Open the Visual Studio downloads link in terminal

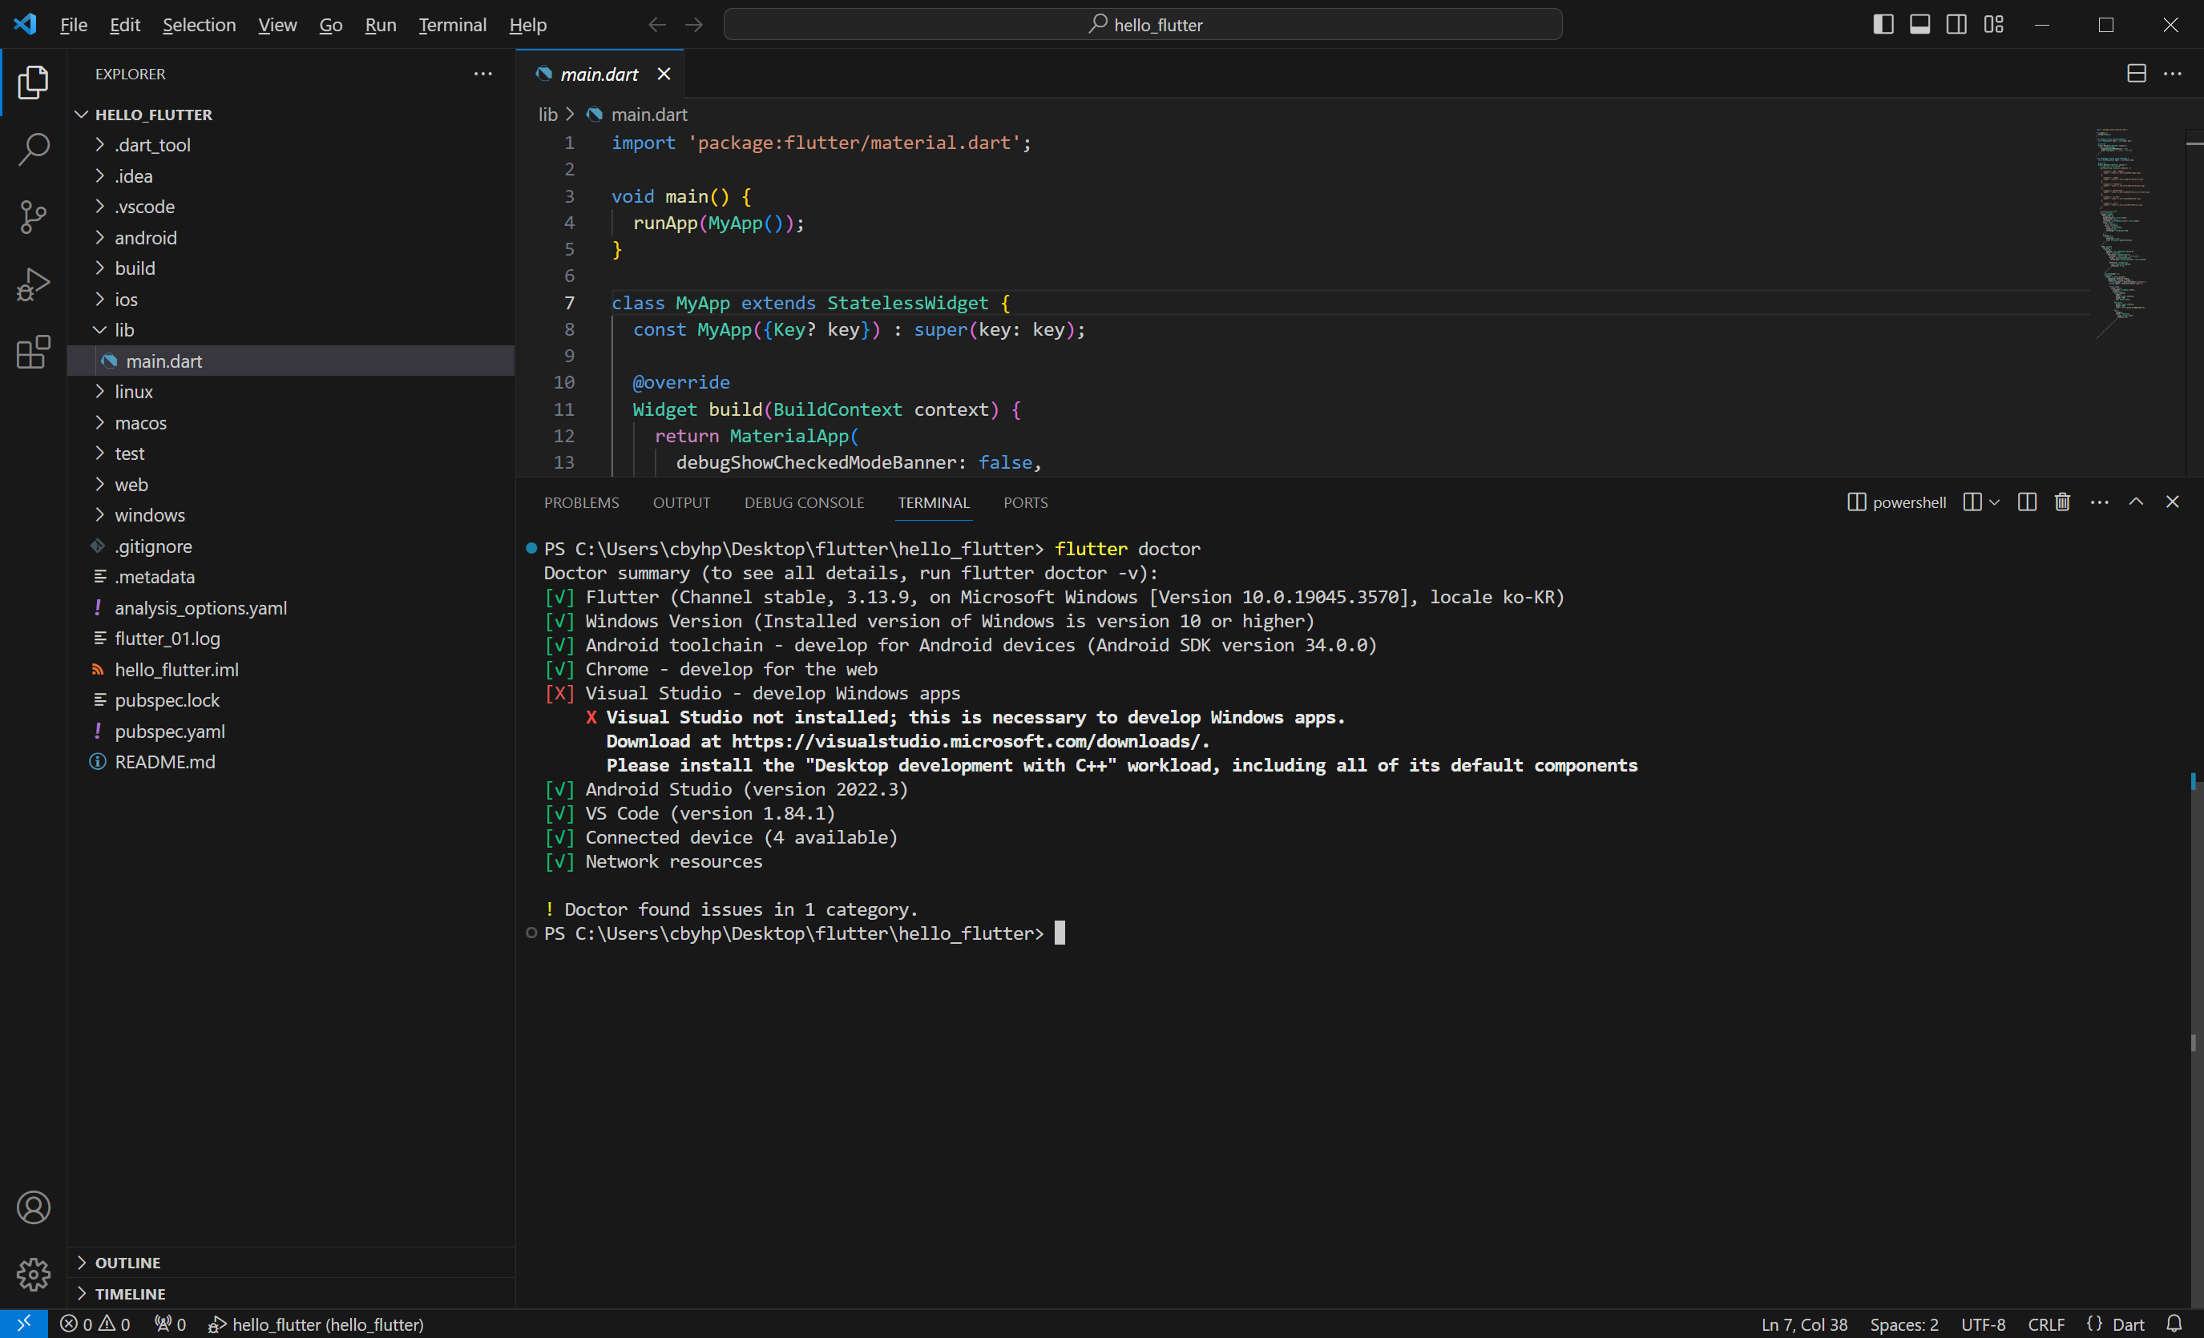coord(967,740)
